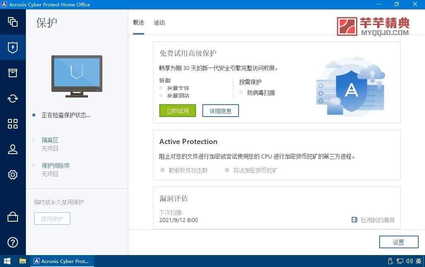The height and width of the screenshot is (267, 425).
Task: Click the Acronis logo in title bar
Action: pyautogui.click(x=4, y=4)
